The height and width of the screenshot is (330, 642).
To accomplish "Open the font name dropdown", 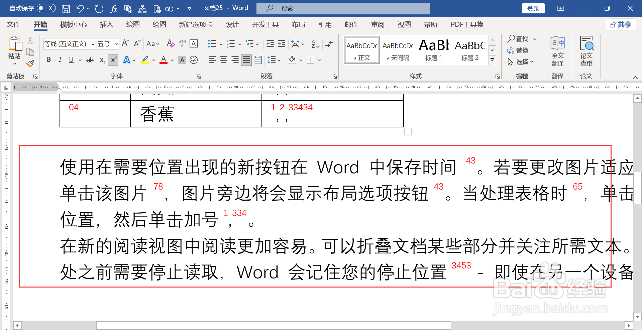I will [93, 44].
